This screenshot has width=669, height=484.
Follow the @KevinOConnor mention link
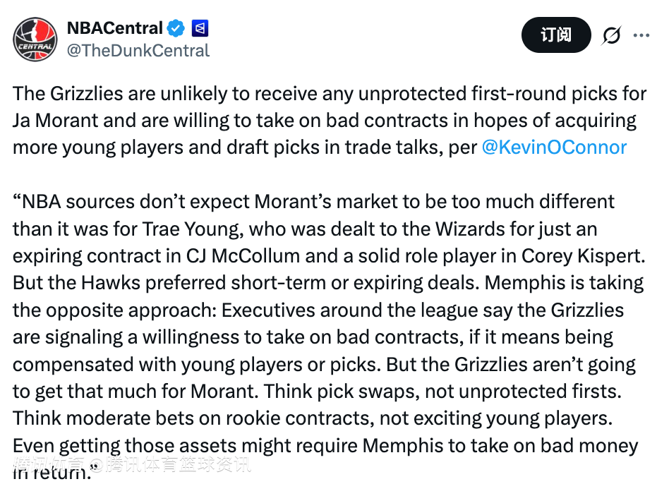click(554, 147)
